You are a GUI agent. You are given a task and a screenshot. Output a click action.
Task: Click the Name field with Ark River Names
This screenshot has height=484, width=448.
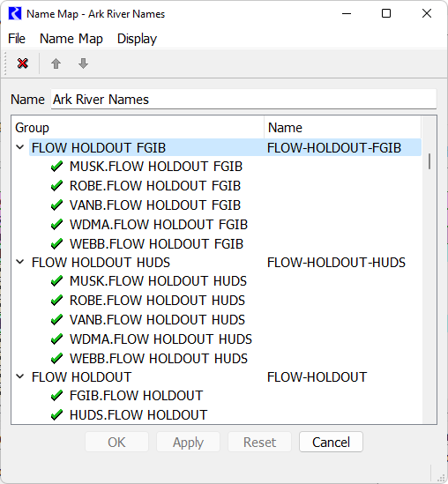(244, 100)
